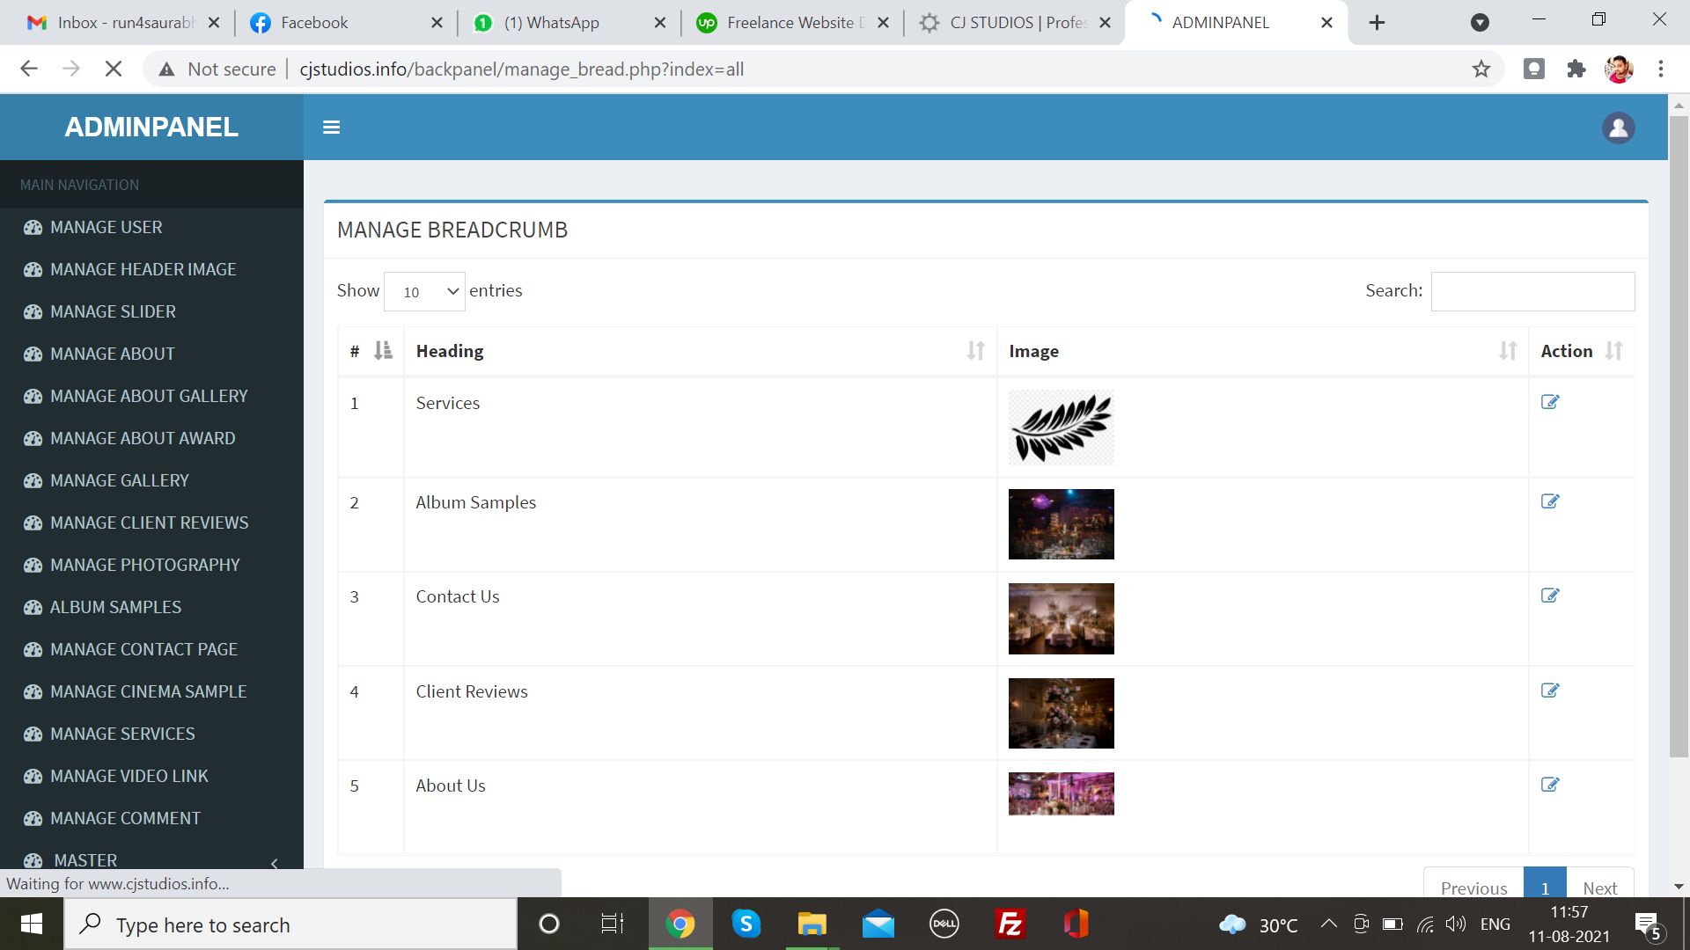Screen dimensions: 1690x950
Task: Open the user profile avatar menu
Action: pos(1618,128)
